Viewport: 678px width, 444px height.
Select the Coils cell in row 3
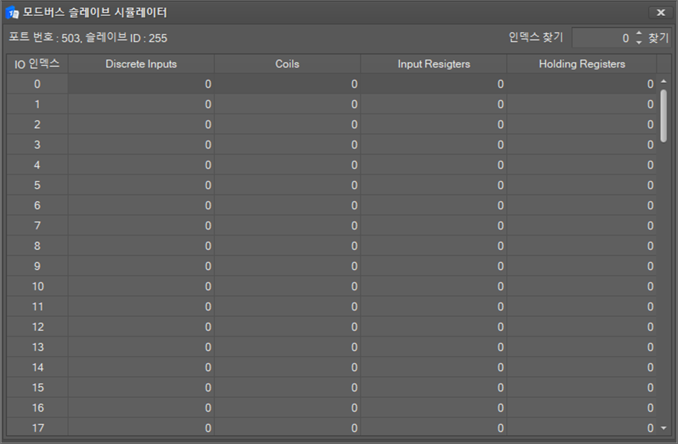287,145
